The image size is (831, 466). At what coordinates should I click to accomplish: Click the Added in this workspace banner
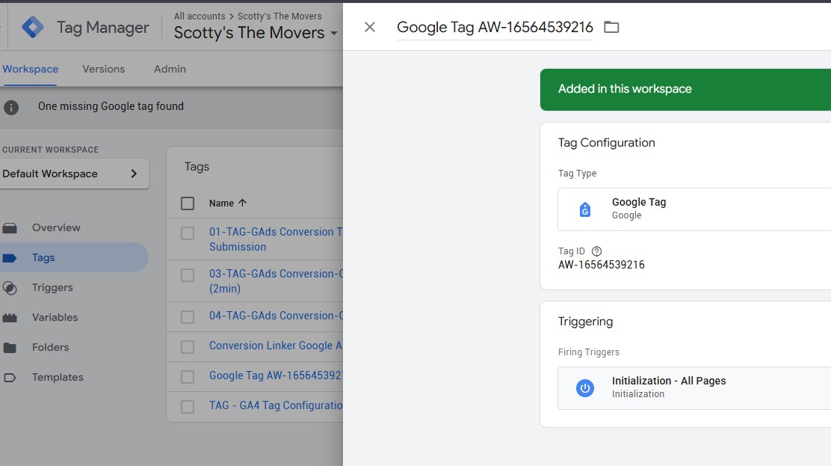tap(686, 89)
